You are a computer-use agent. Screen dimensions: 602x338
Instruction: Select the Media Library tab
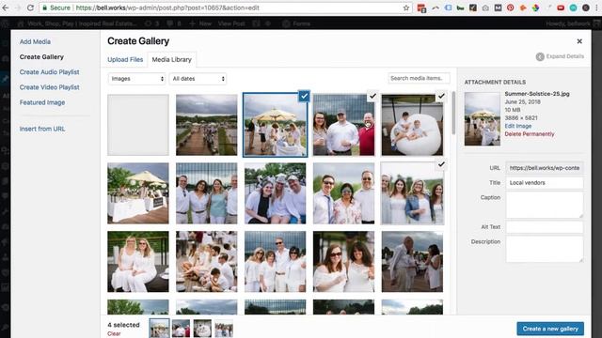(171, 59)
